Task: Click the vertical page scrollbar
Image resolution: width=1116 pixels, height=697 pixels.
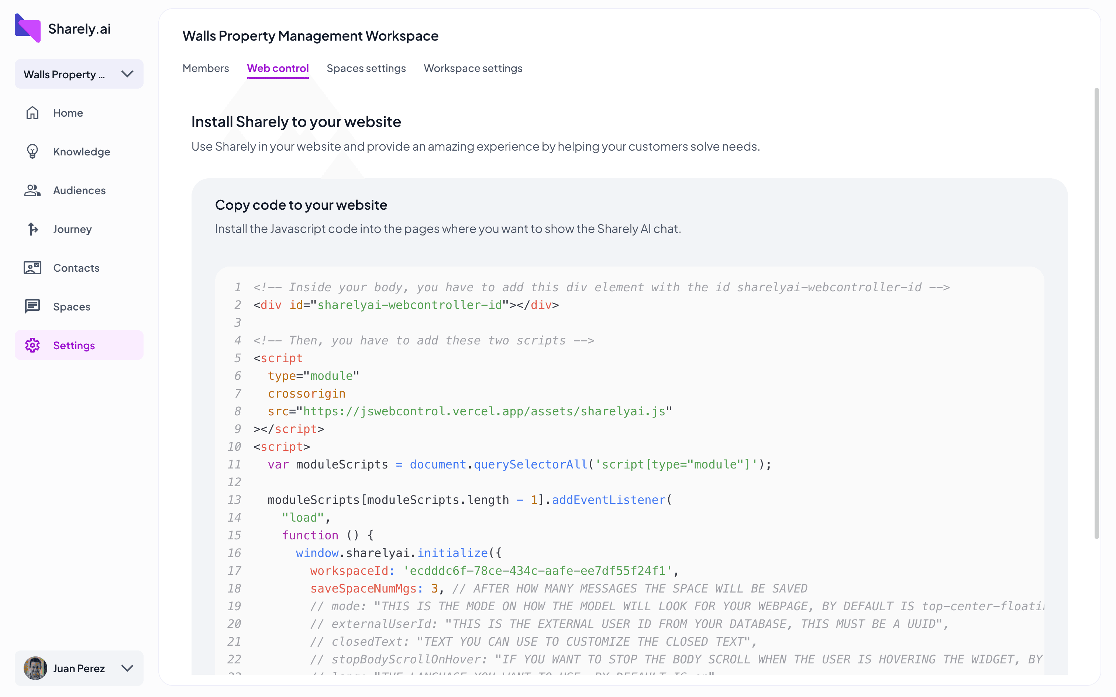Action: (1097, 313)
